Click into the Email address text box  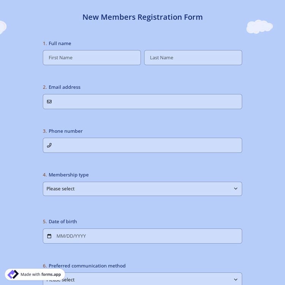146,101
